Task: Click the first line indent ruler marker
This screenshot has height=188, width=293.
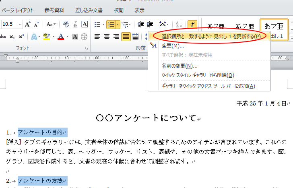Action: [6, 56]
